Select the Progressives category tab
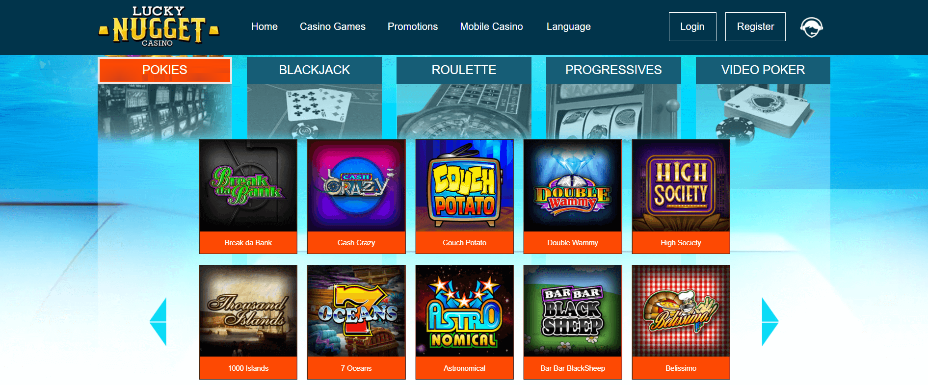Viewport: 928px width, 385px height. point(613,70)
